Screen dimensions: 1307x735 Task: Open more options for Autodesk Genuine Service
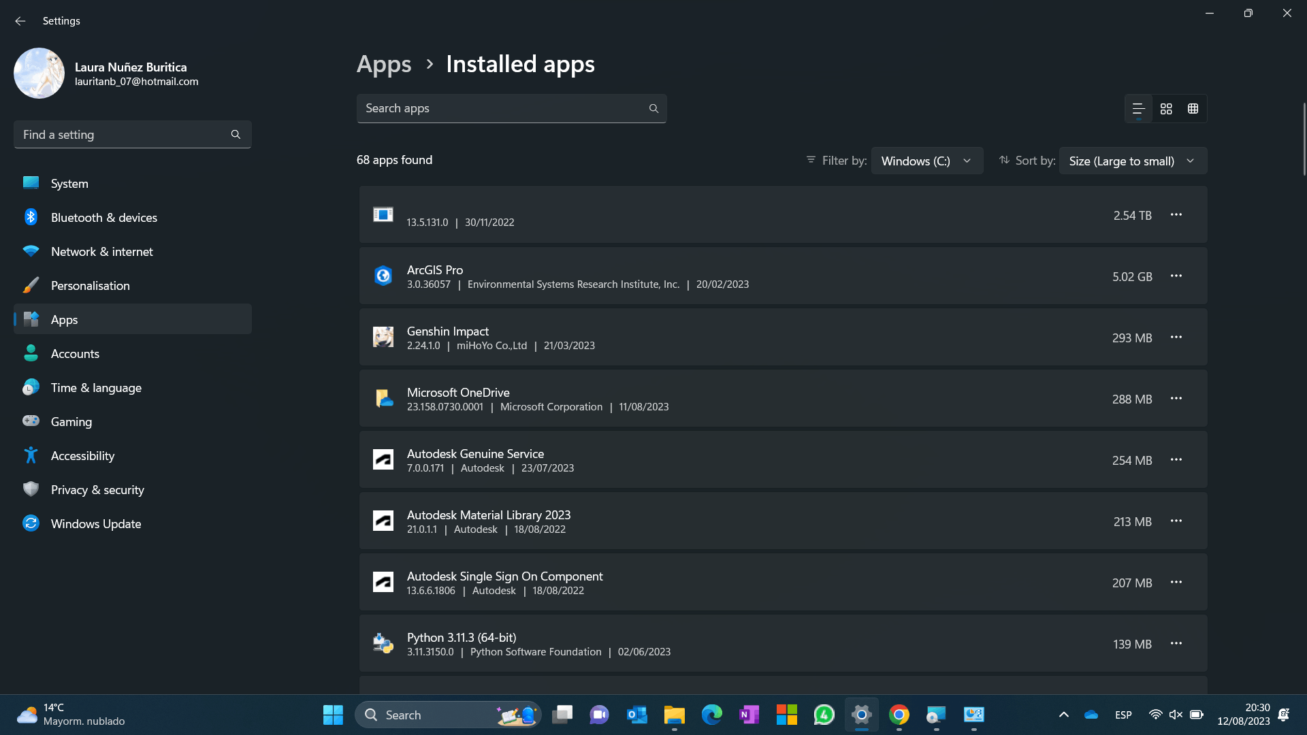click(x=1176, y=460)
